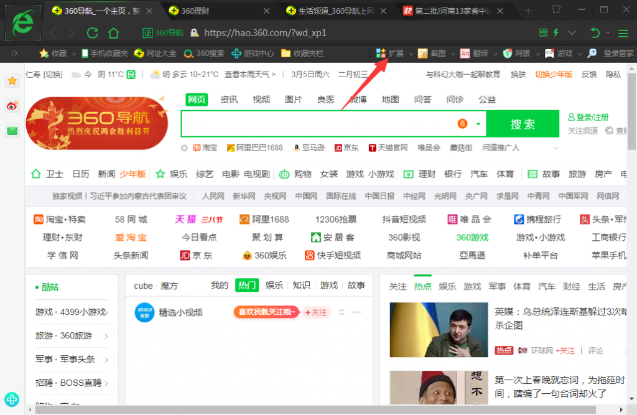Open the 淘宝·特卖 link

[60, 220]
